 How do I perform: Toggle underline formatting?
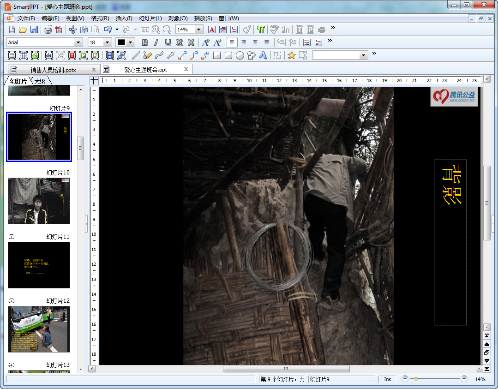168,42
